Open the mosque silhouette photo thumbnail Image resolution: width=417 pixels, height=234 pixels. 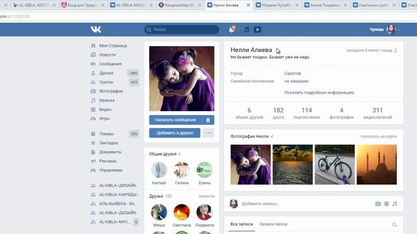[x=377, y=164]
